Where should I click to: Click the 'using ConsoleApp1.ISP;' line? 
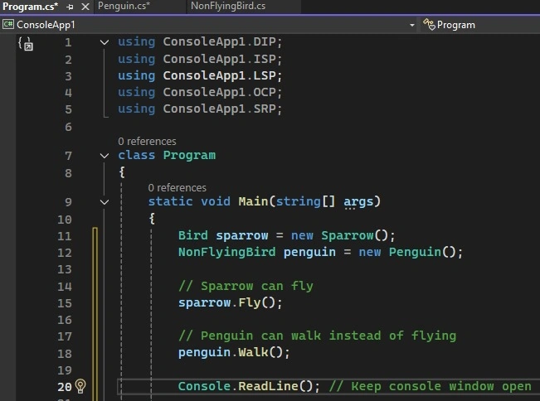(200, 59)
